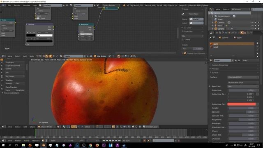Click the material name field in node editor header
The width and height of the screenshot is (263, 148).
[74, 56]
